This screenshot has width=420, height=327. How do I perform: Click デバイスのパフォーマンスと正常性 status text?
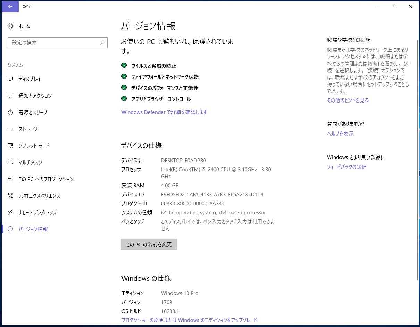click(165, 88)
